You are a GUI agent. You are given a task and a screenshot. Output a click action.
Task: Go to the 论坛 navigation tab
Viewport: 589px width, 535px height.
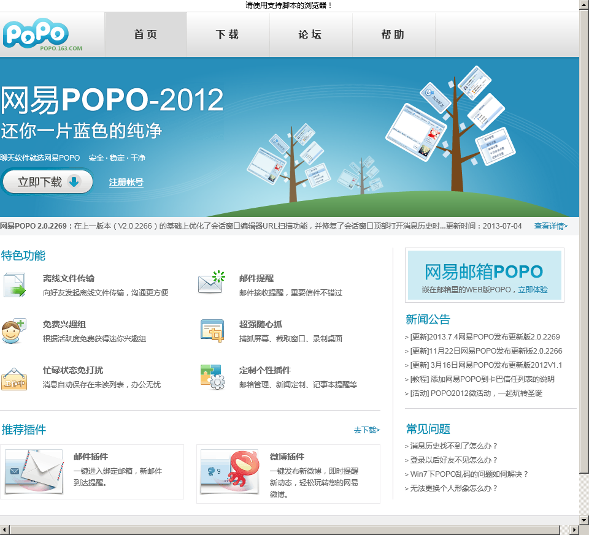(x=310, y=34)
